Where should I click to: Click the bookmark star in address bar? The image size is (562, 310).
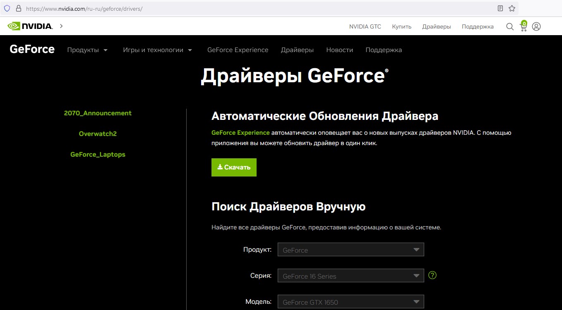[x=512, y=8]
